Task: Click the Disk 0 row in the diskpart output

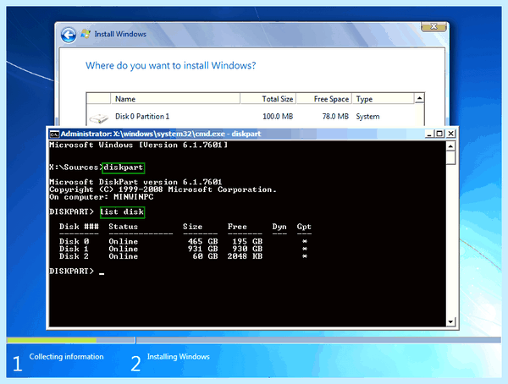Action: pyautogui.click(x=184, y=242)
